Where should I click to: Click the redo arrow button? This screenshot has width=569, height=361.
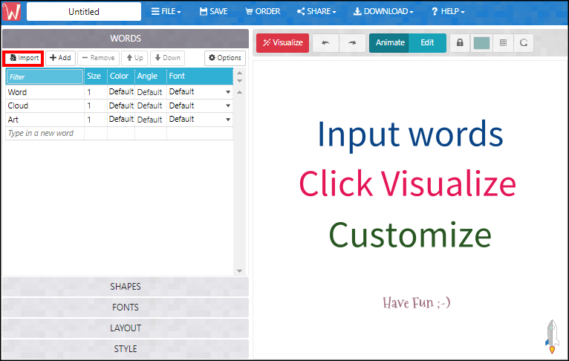[x=352, y=43]
